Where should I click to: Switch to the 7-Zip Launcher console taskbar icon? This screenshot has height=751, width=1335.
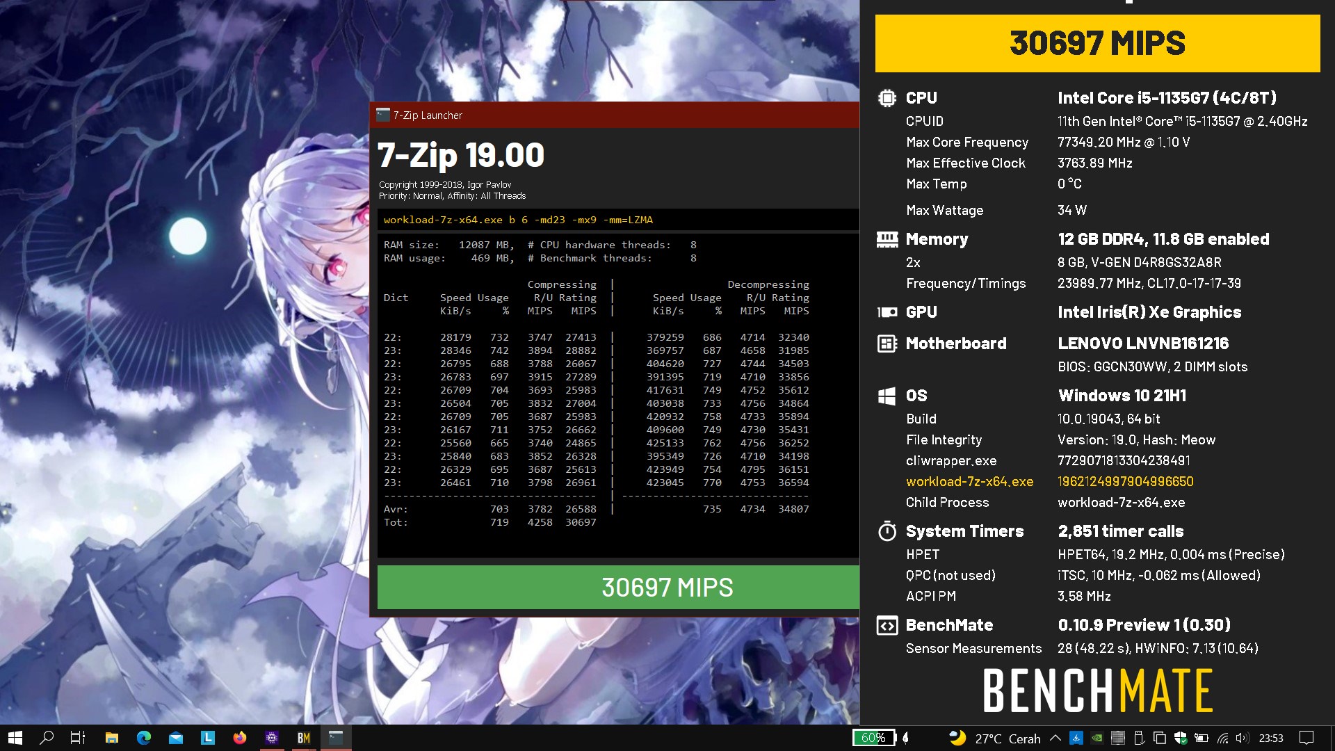(x=336, y=738)
